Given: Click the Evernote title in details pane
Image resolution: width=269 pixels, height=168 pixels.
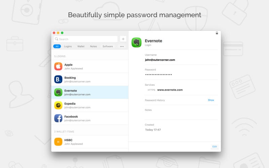Looking at the screenshot, I should [x=153, y=41].
